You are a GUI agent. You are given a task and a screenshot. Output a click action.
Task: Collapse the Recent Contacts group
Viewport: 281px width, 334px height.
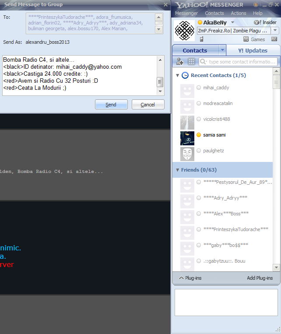(x=177, y=75)
